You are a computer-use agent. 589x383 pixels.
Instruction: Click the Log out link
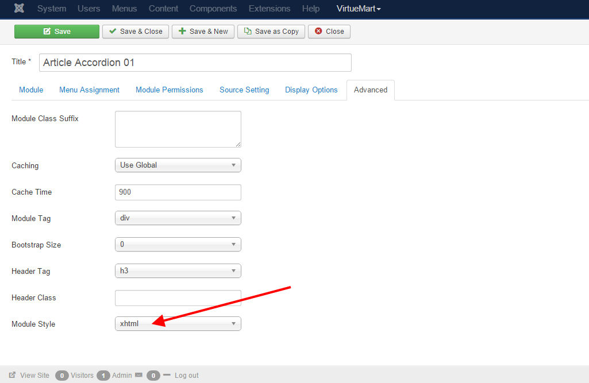[x=186, y=376]
